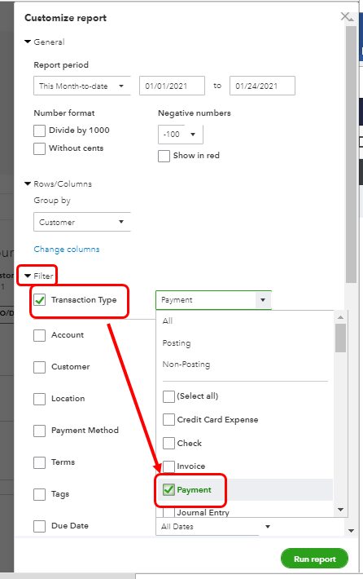This screenshot has height=579, width=363.
Task: Check the Show in red option
Action: [x=164, y=156]
